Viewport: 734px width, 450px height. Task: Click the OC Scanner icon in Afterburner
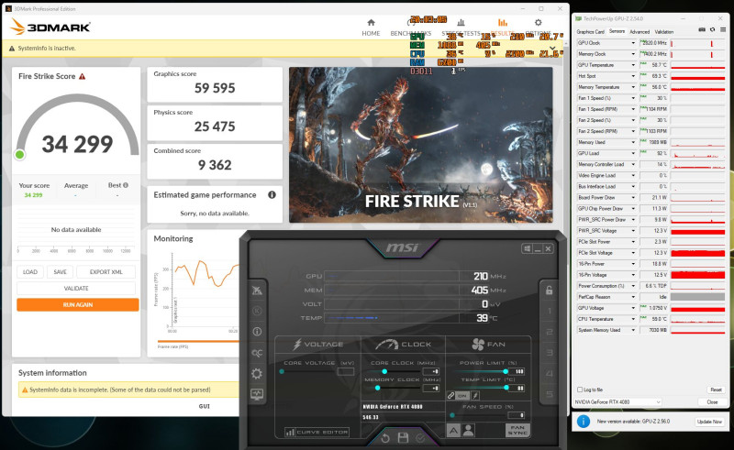point(257,353)
